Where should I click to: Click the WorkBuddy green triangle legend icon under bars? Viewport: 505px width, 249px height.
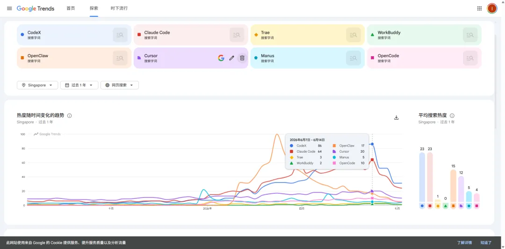[x=446, y=206]
